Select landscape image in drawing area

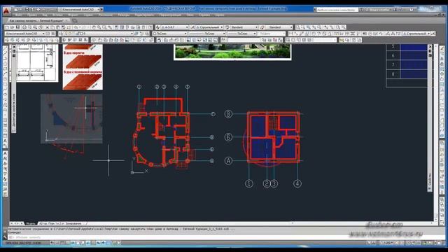[232, 52]
